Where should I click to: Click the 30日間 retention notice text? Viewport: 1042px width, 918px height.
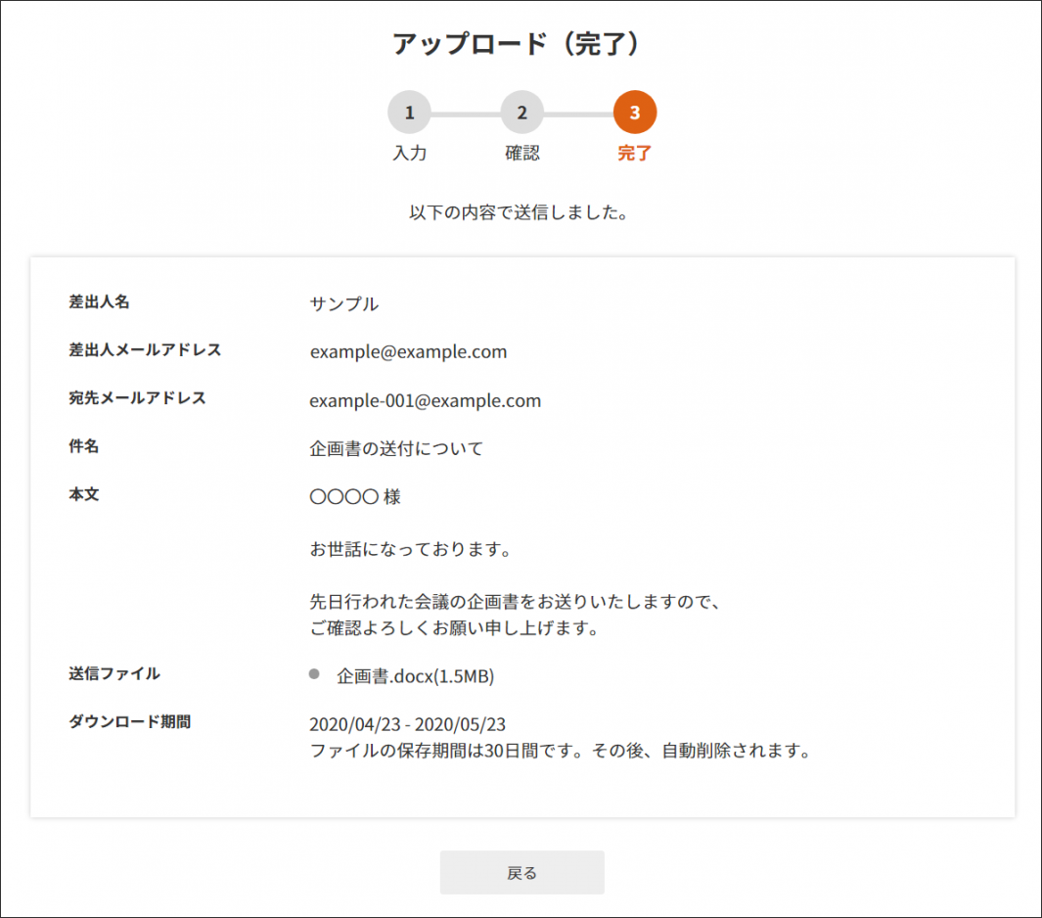[x=560, y=753]
